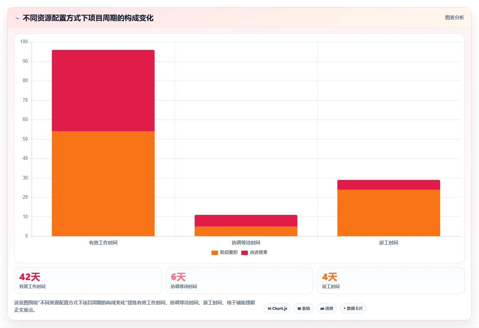The image size is (479, 328).
Task: Click the 改进效果 legend label text
Action: pos(259,252)
